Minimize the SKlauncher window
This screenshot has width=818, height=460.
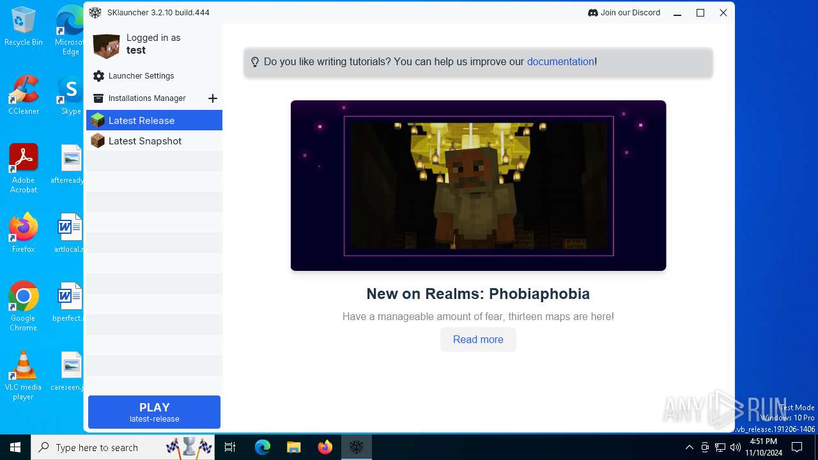tap(677, 13)
